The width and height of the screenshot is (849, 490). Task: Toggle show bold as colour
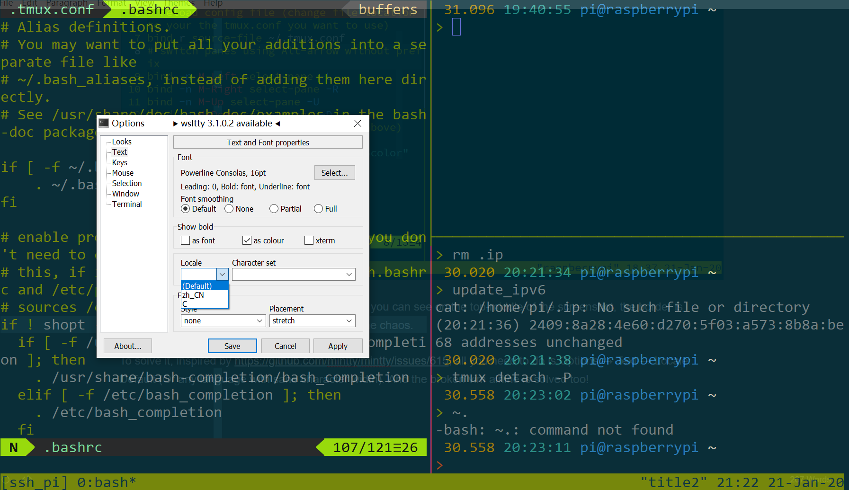tap(263, 241)
